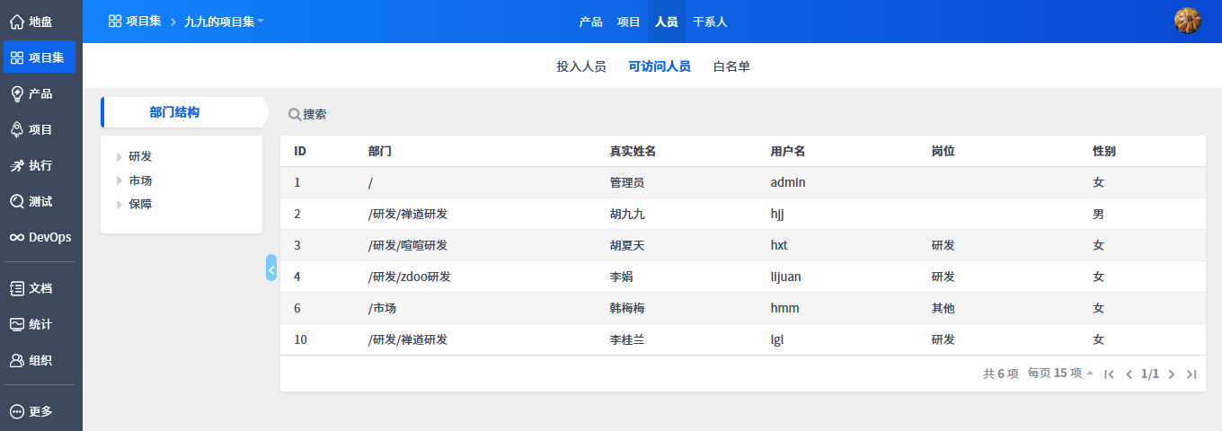Collapse the department sidebar panel handle
This screenshot has height=431, width=1222.
click(271, 268)
